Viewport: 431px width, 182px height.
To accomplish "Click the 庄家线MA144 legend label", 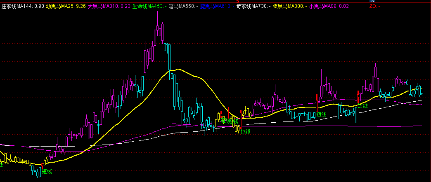I will pyautogui.click(x=22, y=7).
